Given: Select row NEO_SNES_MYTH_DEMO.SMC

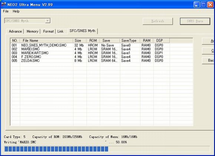Looking at the screenshot, I should [102, 45].
